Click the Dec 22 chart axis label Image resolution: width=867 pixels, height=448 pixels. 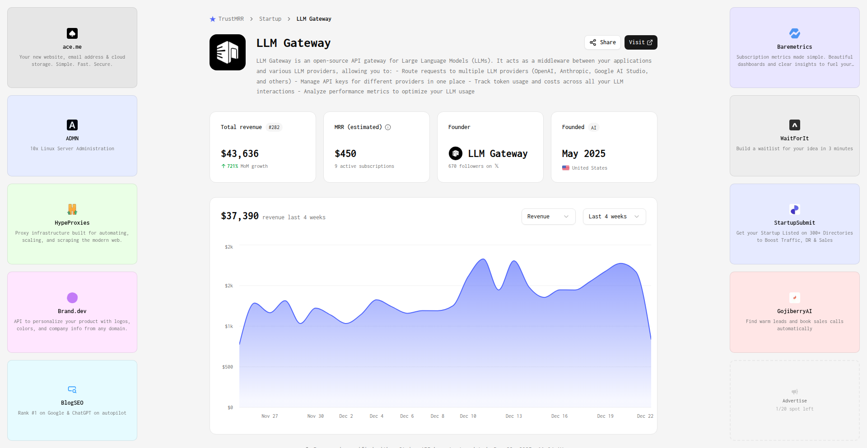pos(645,416)
